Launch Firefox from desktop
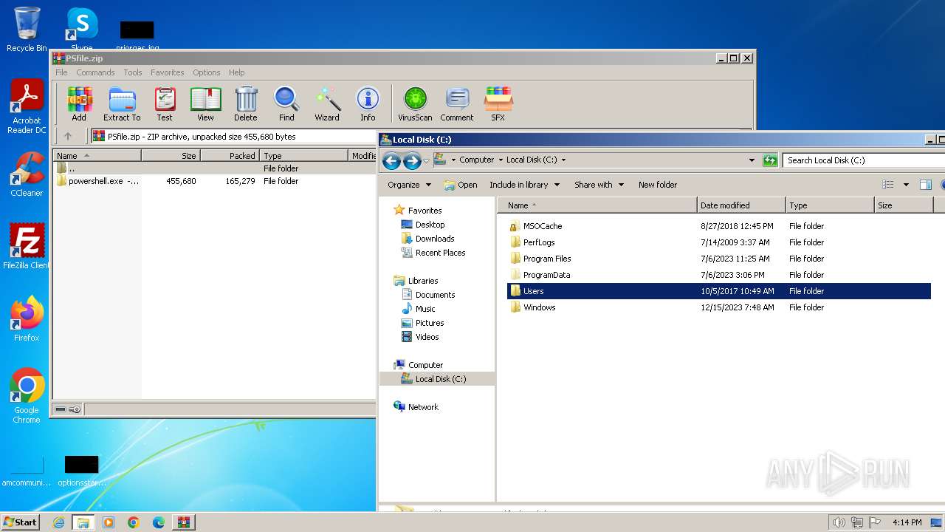This screenshot has height=532, width=945. 27,318
